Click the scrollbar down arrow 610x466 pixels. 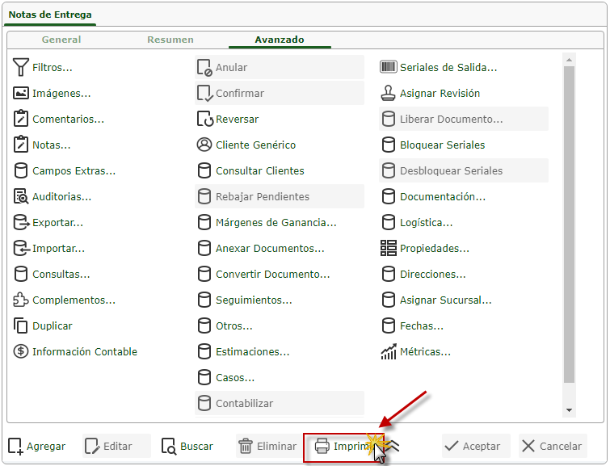click(x=569, y=410)
